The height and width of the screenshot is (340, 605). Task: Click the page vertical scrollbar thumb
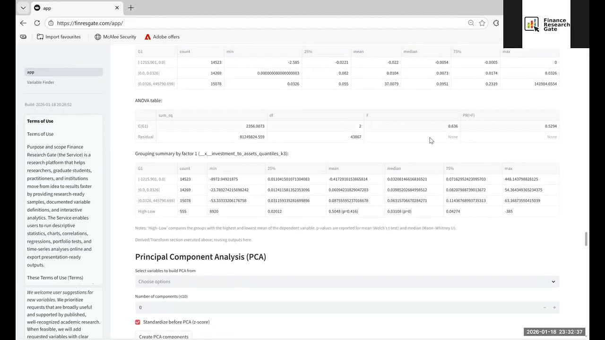point(586,239)
